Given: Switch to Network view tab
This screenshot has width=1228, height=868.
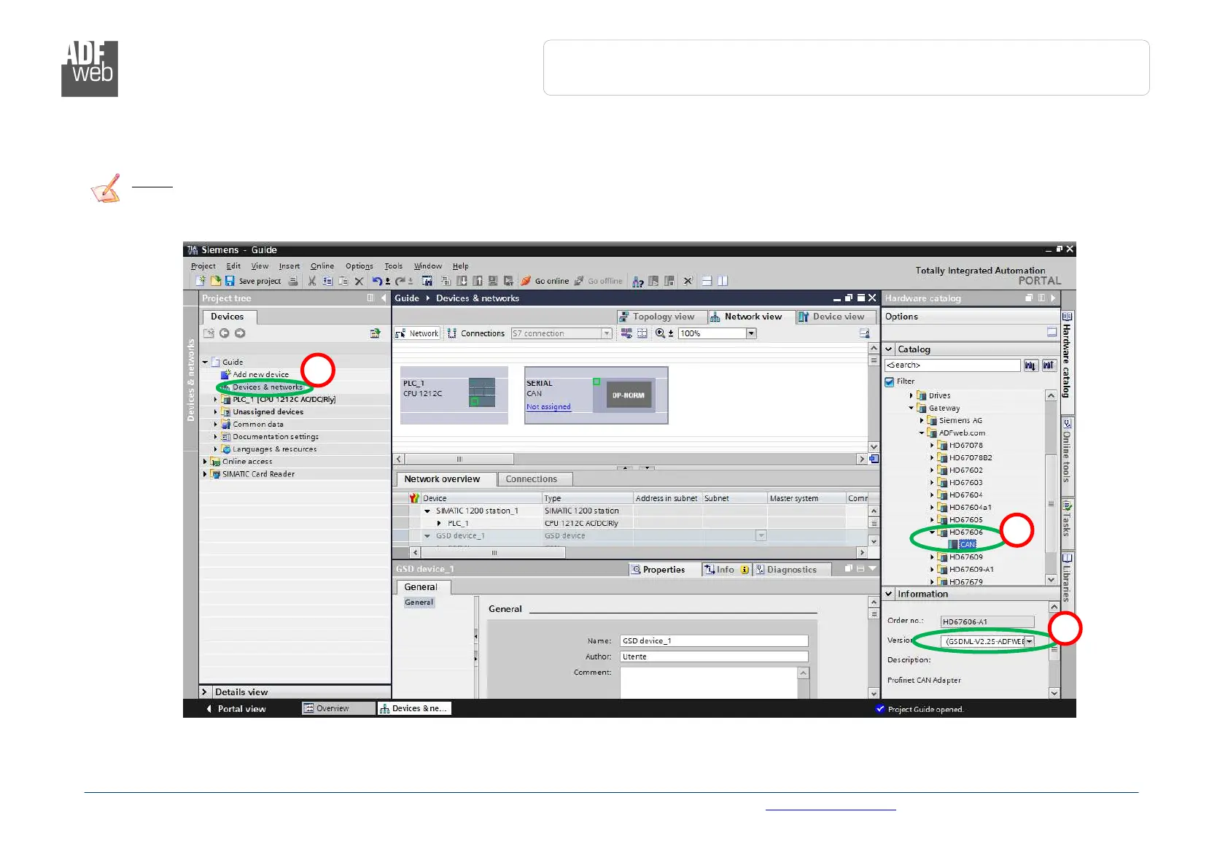Looking at the screenshot, I should 751,317.
